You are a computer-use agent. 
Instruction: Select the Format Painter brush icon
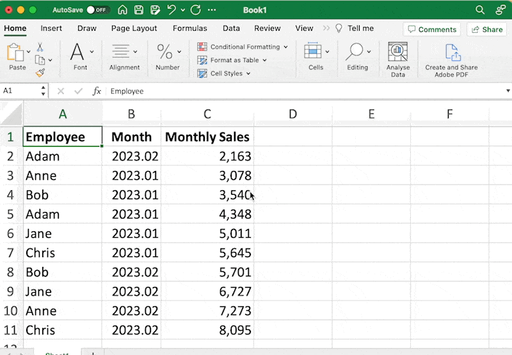point(40,73)
